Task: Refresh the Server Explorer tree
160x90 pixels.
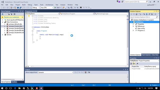Action: pos(2,14)
